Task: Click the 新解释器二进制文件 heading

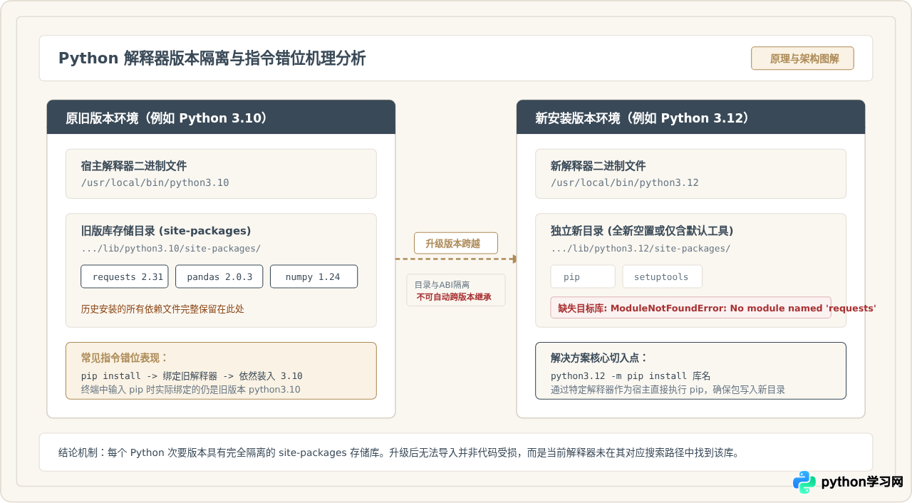Action: pos(598,166)
